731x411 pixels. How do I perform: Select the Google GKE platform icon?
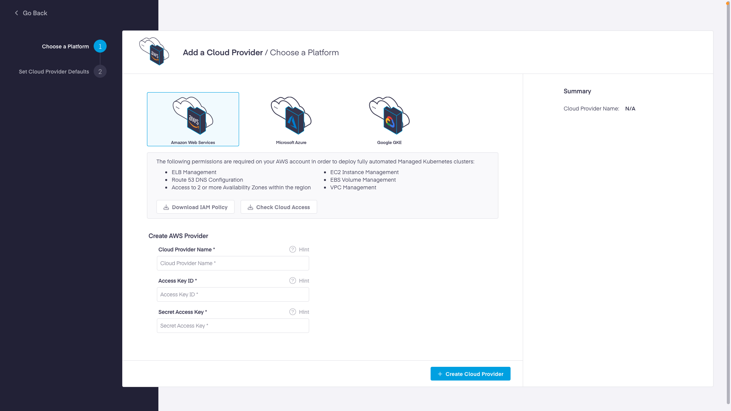(389, 116)
